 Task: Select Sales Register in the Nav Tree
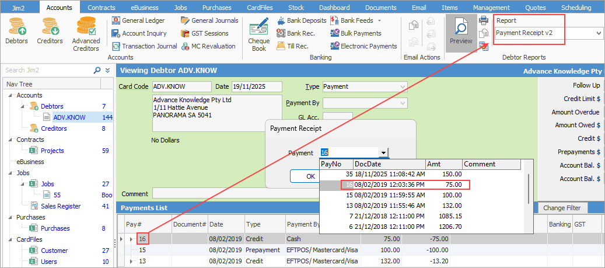[61, 206]
